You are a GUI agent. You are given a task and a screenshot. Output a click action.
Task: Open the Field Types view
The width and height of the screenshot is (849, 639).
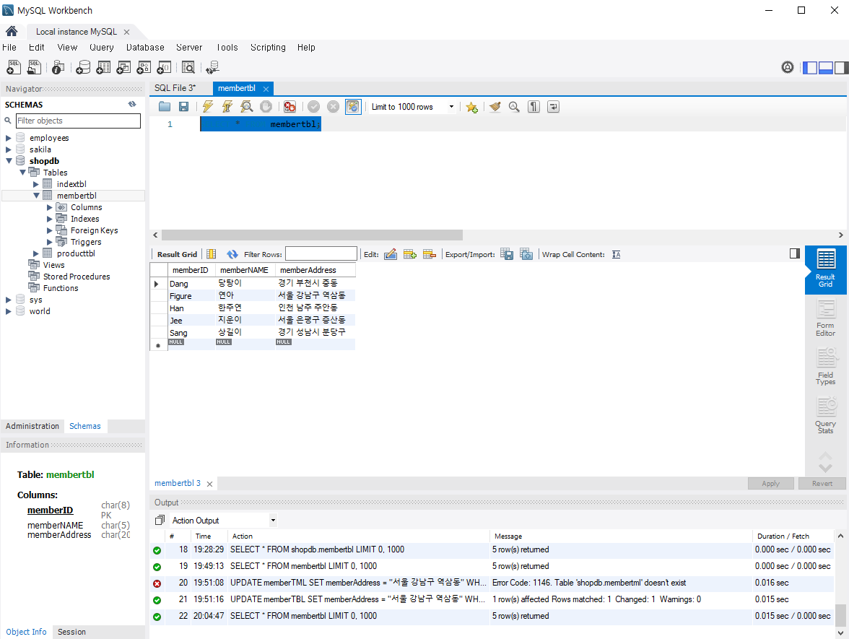coord(826,367)
